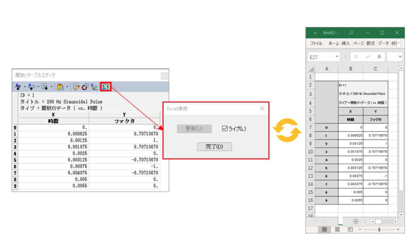Click the XY plot chart icon
415x239 pixels.
(94, 87)
